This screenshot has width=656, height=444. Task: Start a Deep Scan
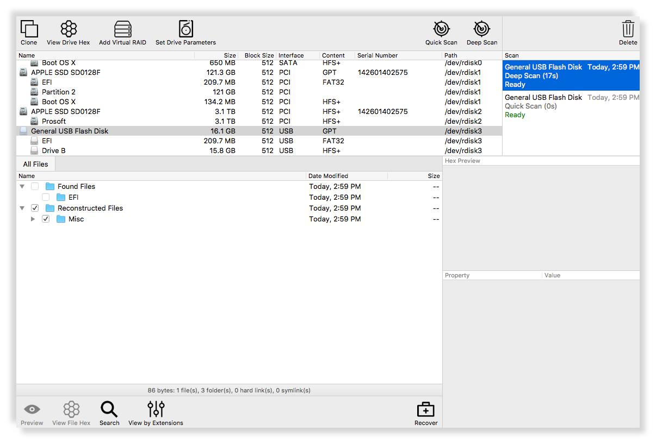tap(481, 29)
